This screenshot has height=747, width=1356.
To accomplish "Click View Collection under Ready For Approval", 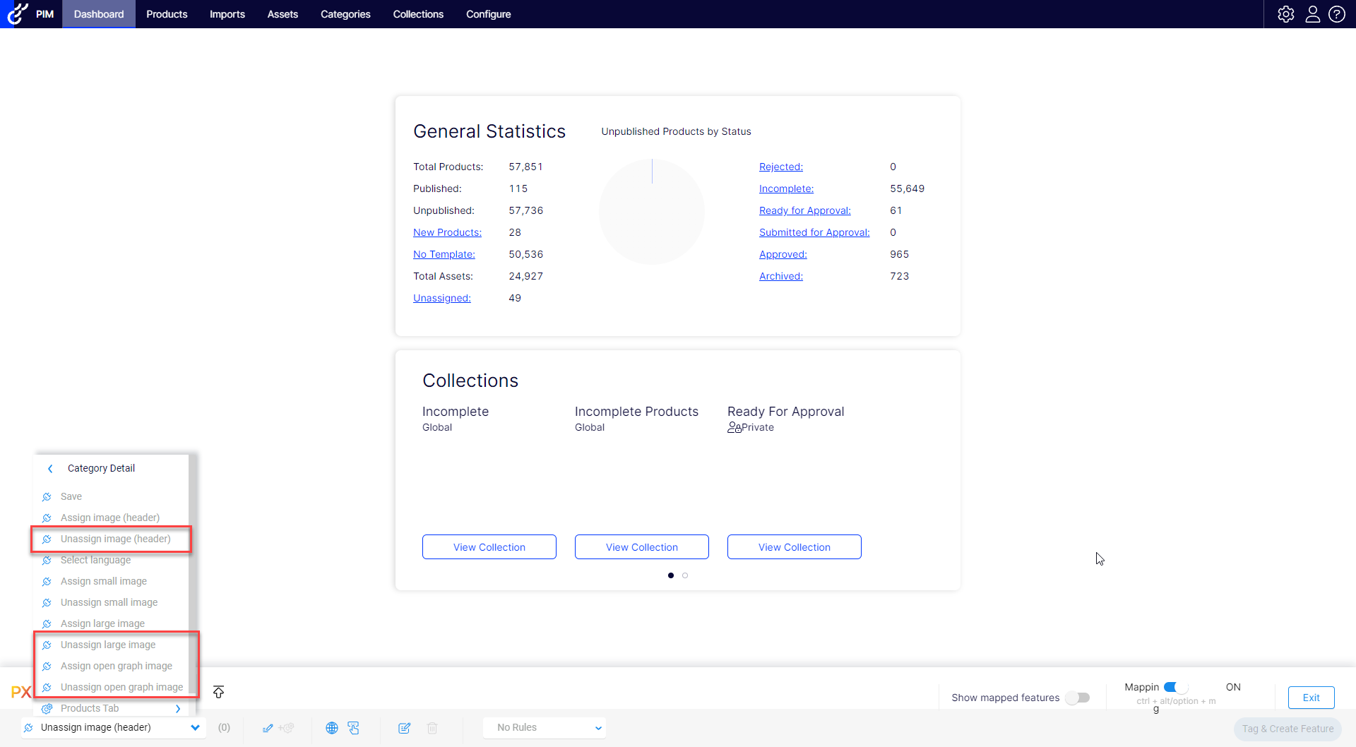I will tap(795, 547).
